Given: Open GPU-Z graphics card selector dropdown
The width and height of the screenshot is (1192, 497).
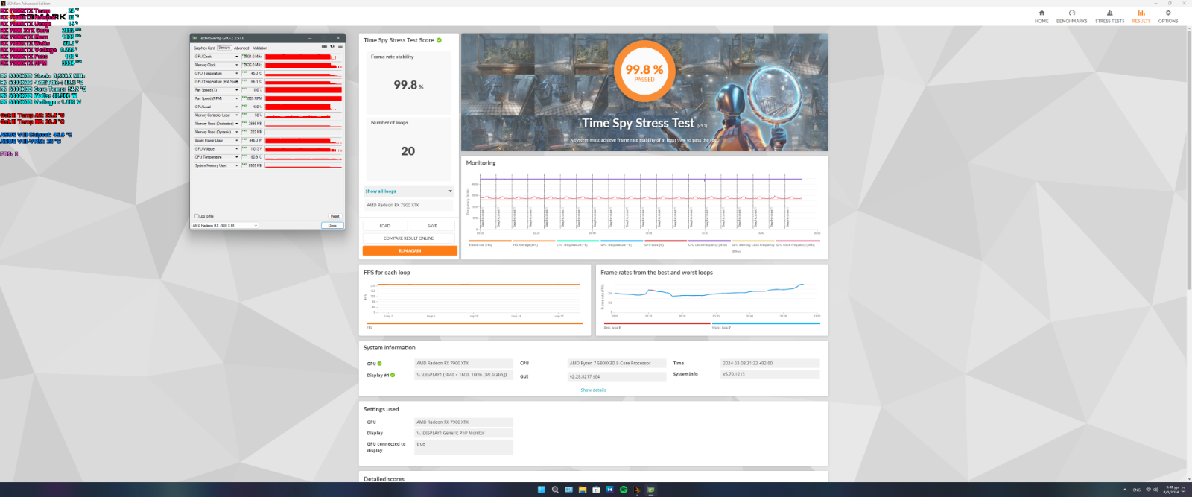Looking at the screenshot, I should coord(225,225).
